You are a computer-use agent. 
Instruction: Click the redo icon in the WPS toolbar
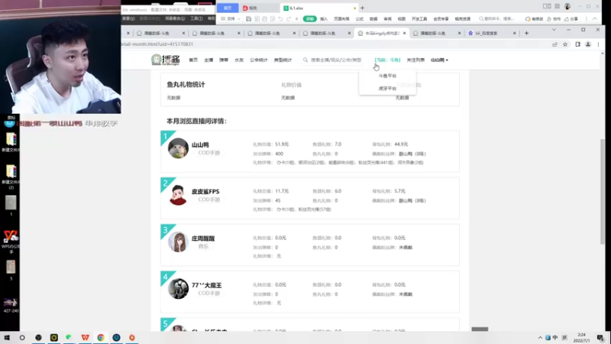289,18
